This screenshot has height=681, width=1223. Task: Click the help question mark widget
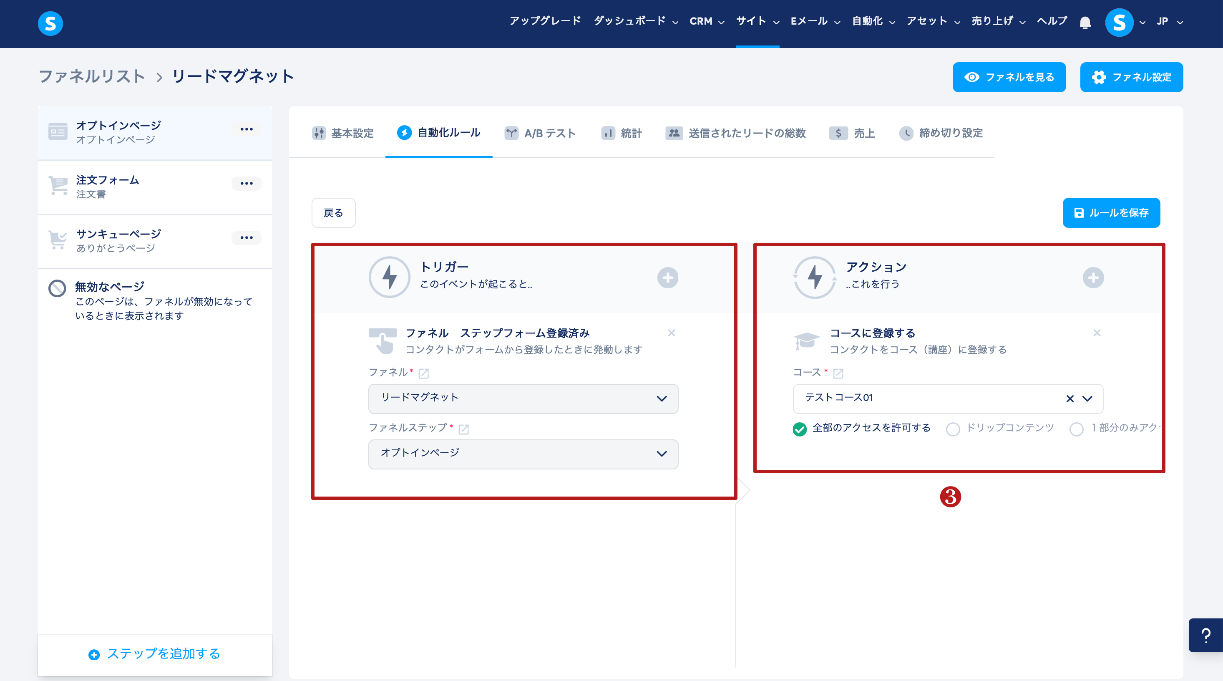click(1206, 636)
